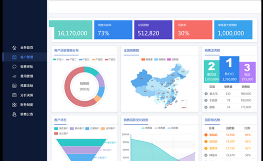The width and height of the screenshot is (263, 161).
Task: Open 费用管理 menu entry
Action: (x=27, y=76)
